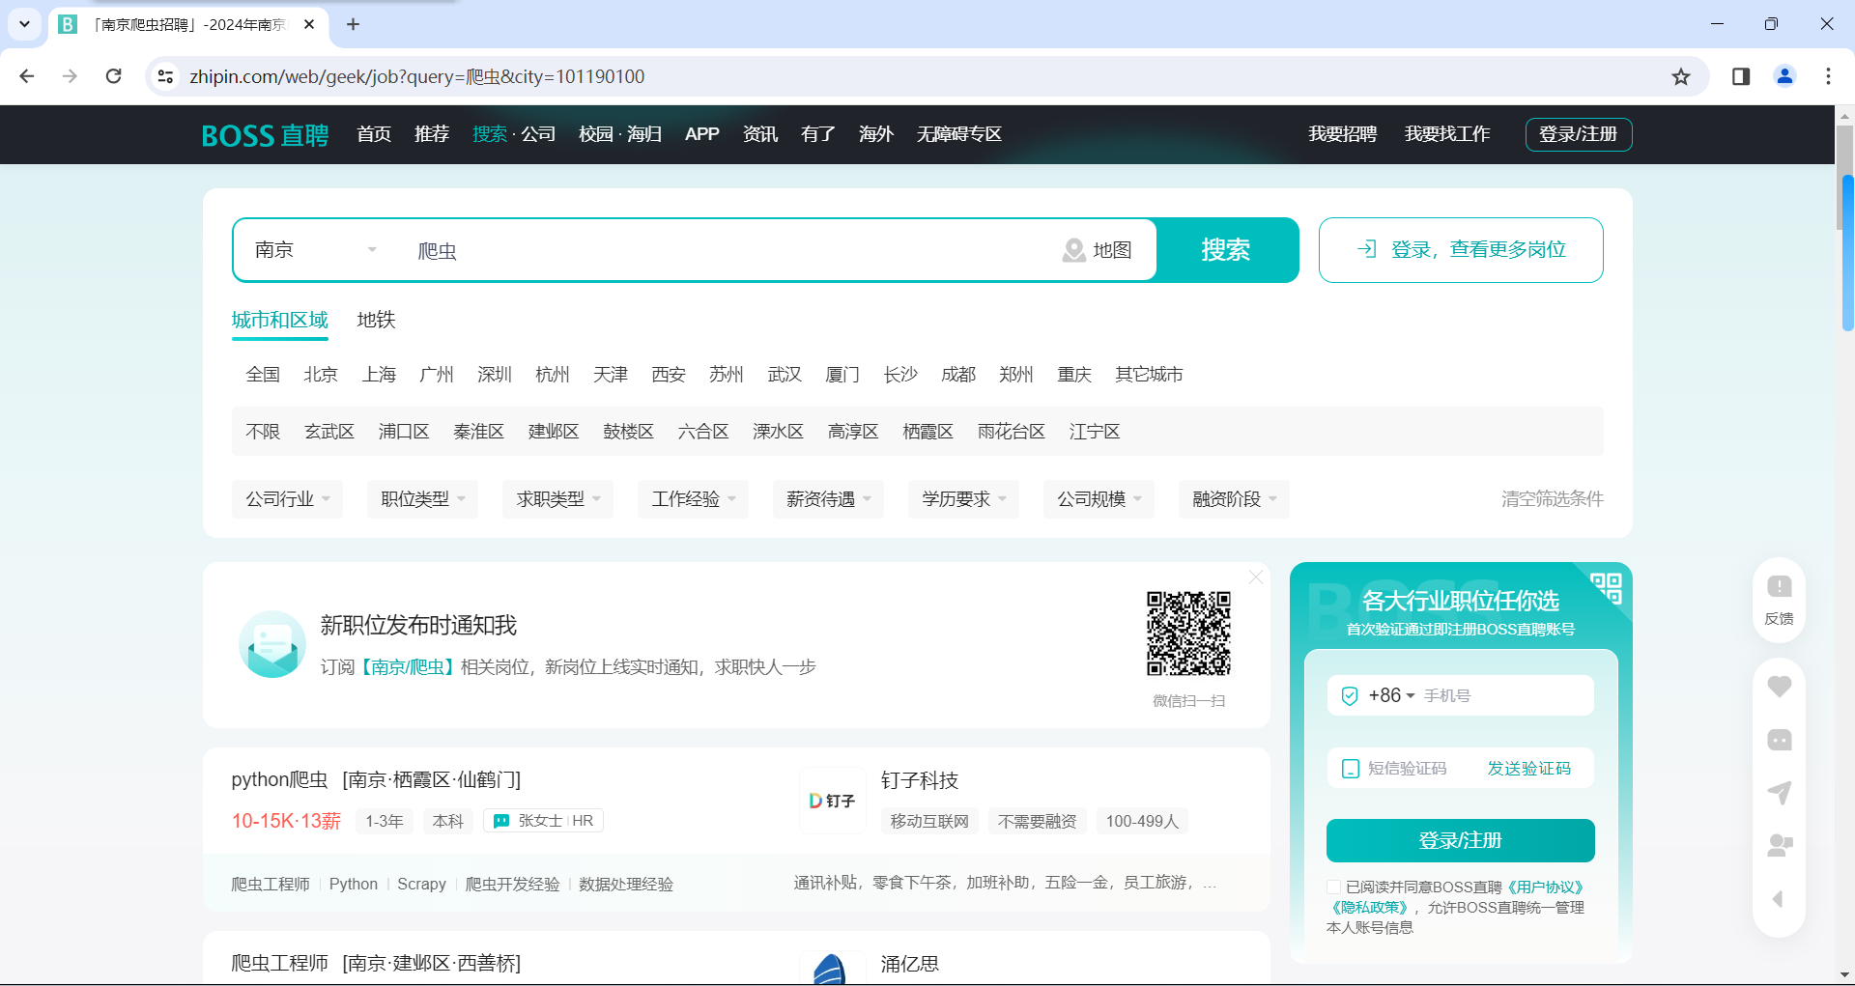
Task: Reload the page with refresh icon
Action: 113,76
